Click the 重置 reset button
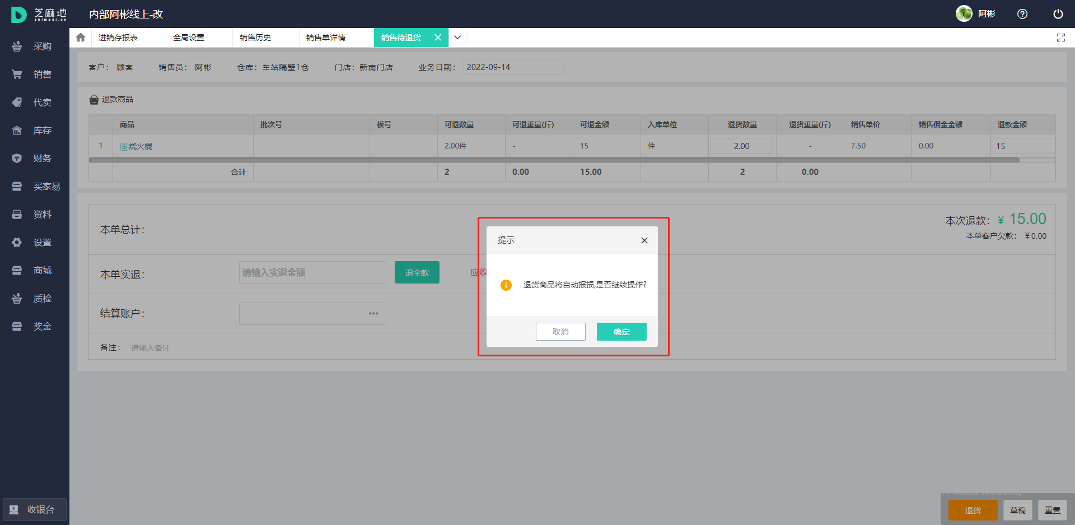1075x525 pixels. click(1053, 510)
